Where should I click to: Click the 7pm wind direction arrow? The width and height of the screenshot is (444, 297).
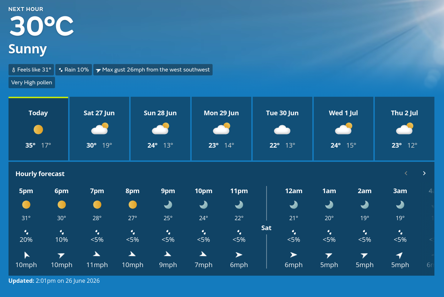click(x=97, y=254)
